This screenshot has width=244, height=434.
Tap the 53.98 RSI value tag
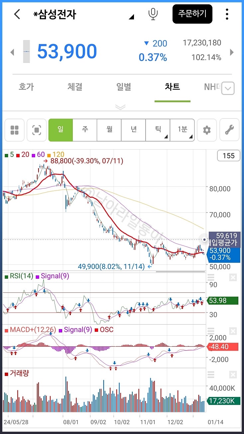tap(222, 301)
